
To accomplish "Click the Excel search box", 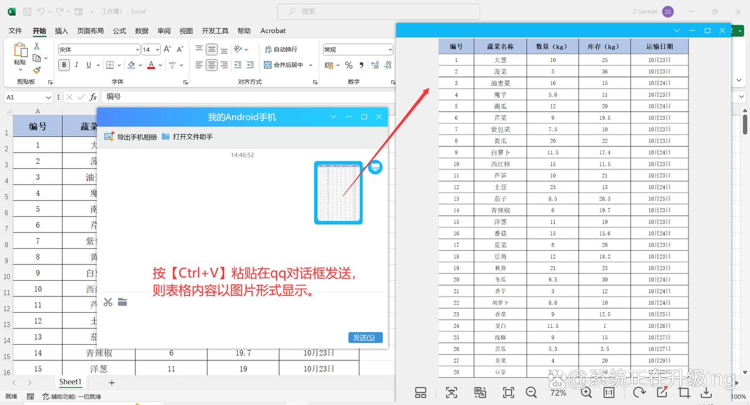I will pyautogui.click(x=379, y=11).
